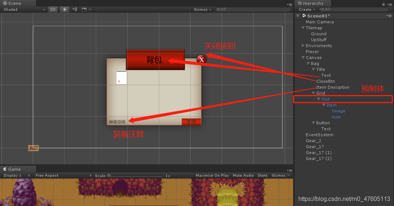Image resolution: width=394 pixels, height=206 pixels.
Task: Collapse the Title node
Action: 313,69
